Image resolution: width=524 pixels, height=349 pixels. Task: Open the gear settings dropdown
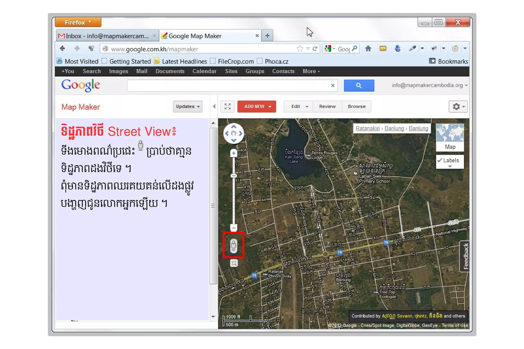458,106
